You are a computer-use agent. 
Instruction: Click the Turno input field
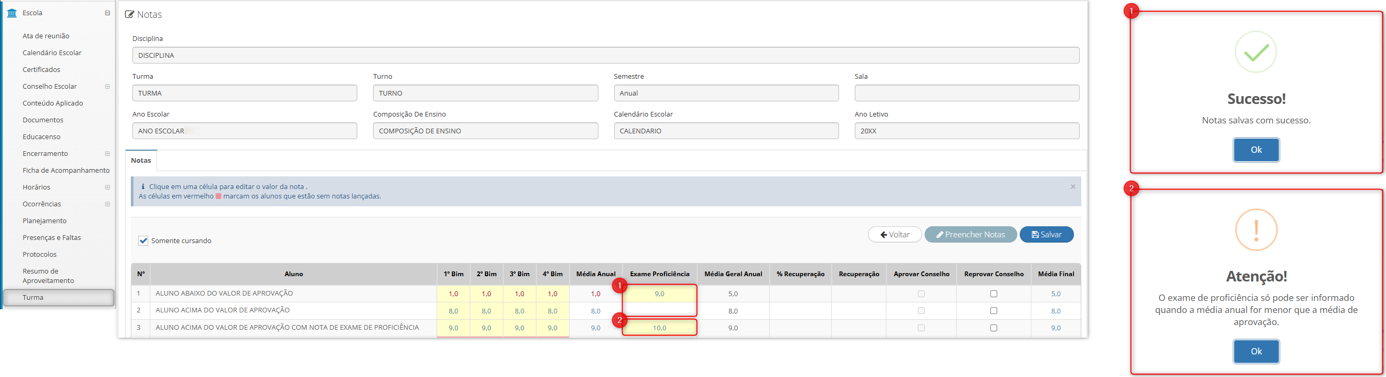pyautogui.click(x=485, y=93)
